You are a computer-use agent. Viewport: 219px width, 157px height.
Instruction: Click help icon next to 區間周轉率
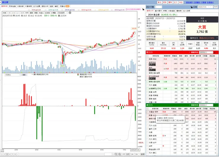tap(163, 39)
